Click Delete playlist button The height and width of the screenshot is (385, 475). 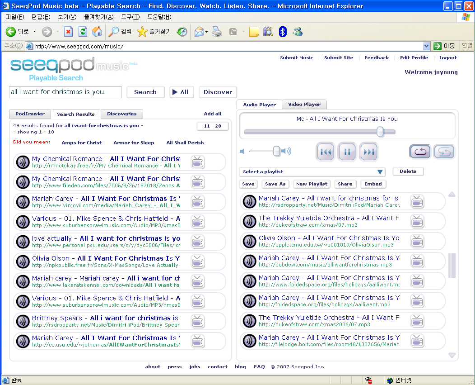(x=408, y=171)
